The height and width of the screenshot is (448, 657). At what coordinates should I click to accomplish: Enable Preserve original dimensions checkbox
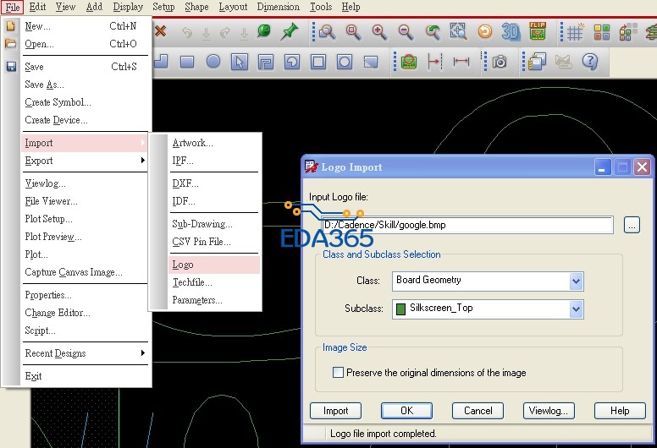pos(339,372)
